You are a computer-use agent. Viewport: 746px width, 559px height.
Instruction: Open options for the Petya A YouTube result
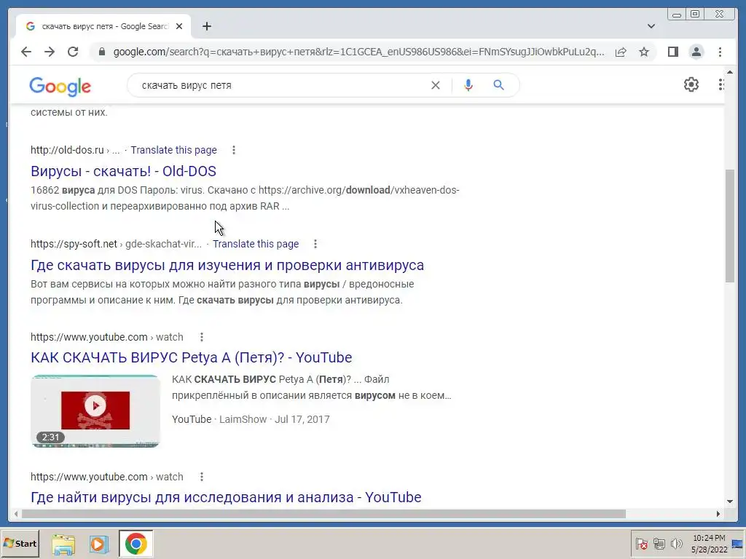pos(202,337)
